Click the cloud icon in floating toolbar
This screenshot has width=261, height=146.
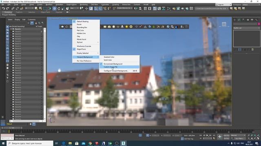67,27
